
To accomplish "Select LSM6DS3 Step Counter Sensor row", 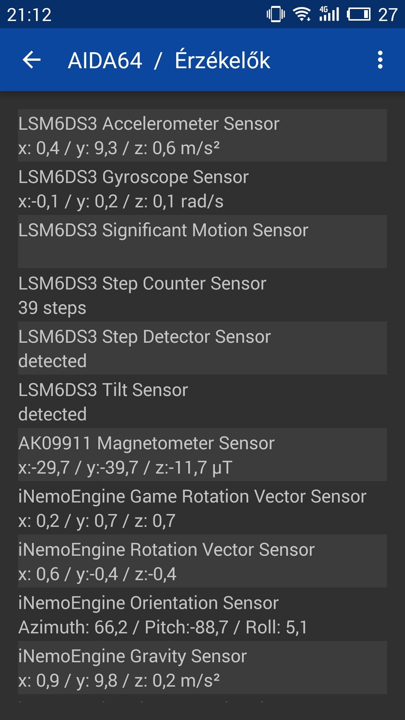I will 202,295.
